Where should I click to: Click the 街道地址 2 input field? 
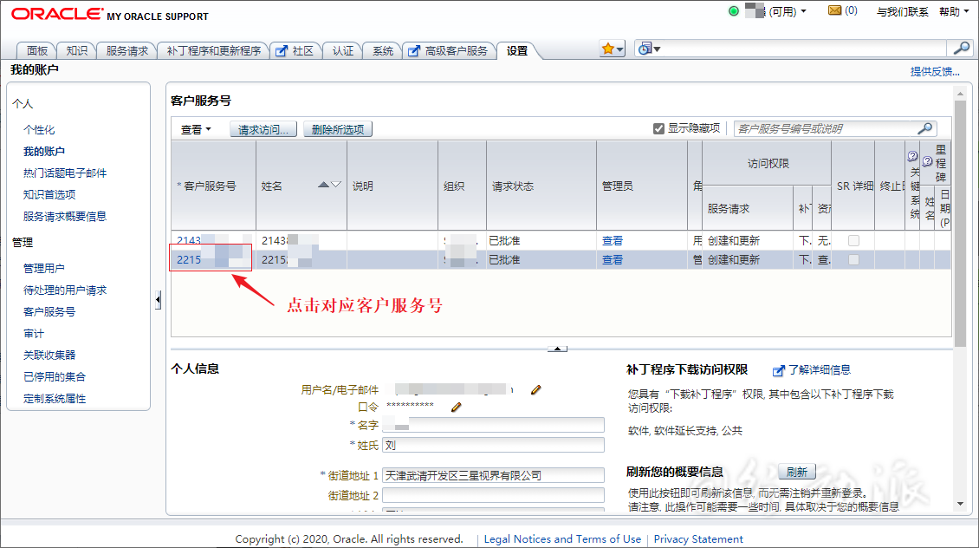493,495
